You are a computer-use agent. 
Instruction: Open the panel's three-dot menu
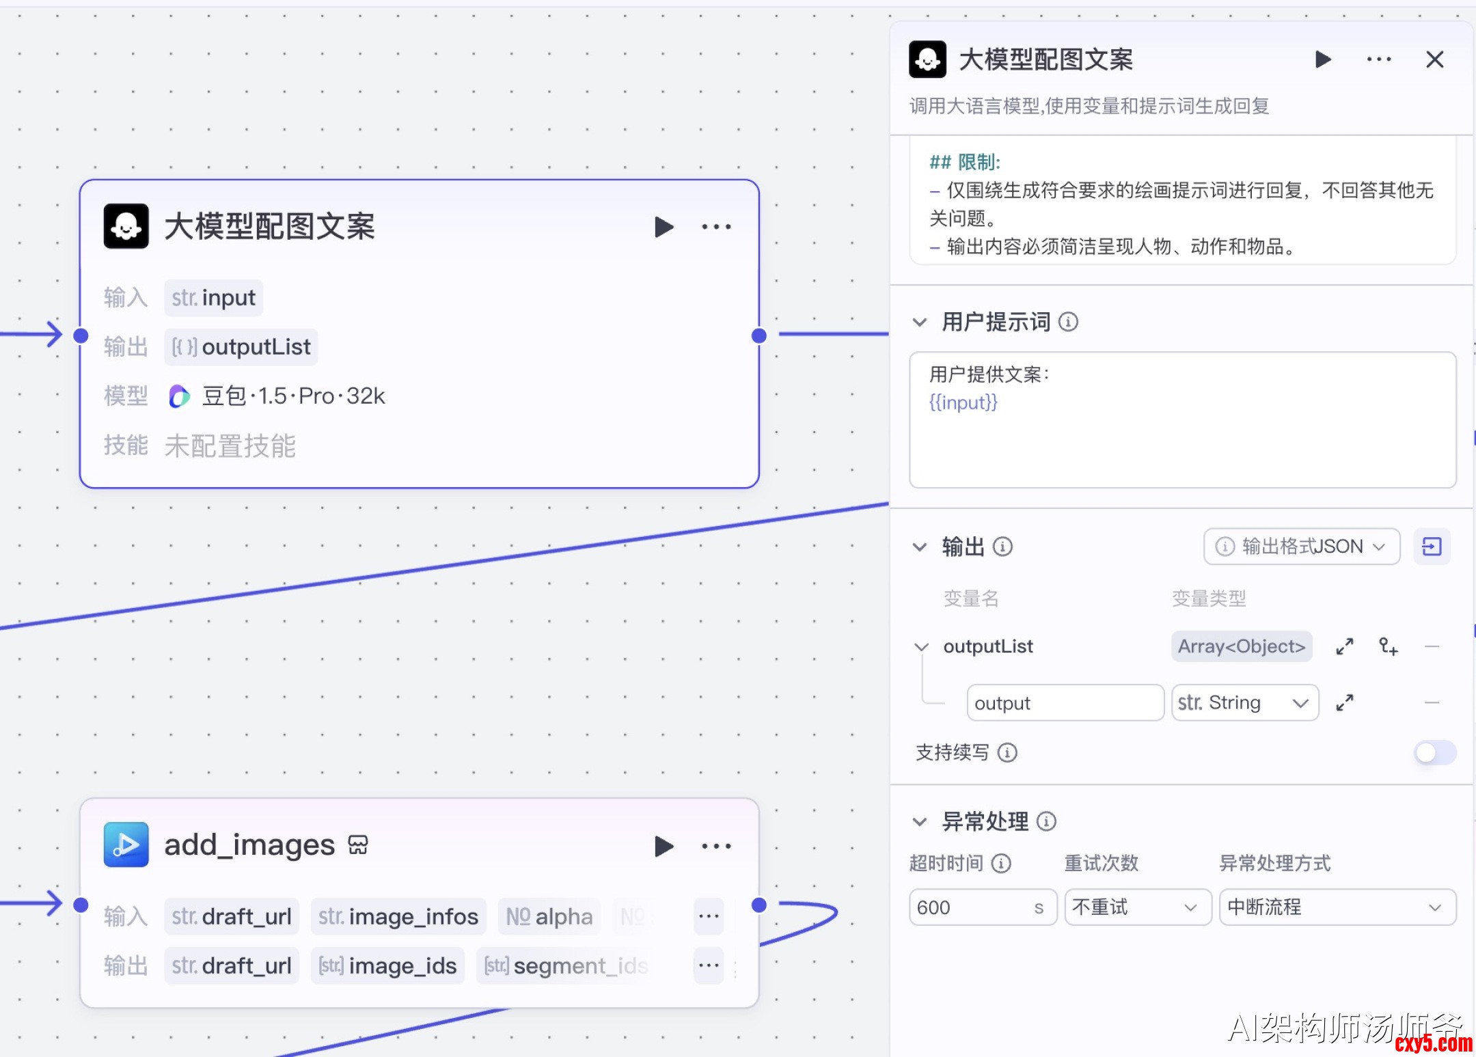coord(1378,59)
